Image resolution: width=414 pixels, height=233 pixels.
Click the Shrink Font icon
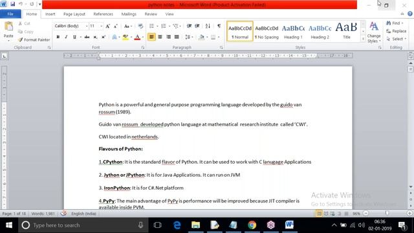click(116, 26)
